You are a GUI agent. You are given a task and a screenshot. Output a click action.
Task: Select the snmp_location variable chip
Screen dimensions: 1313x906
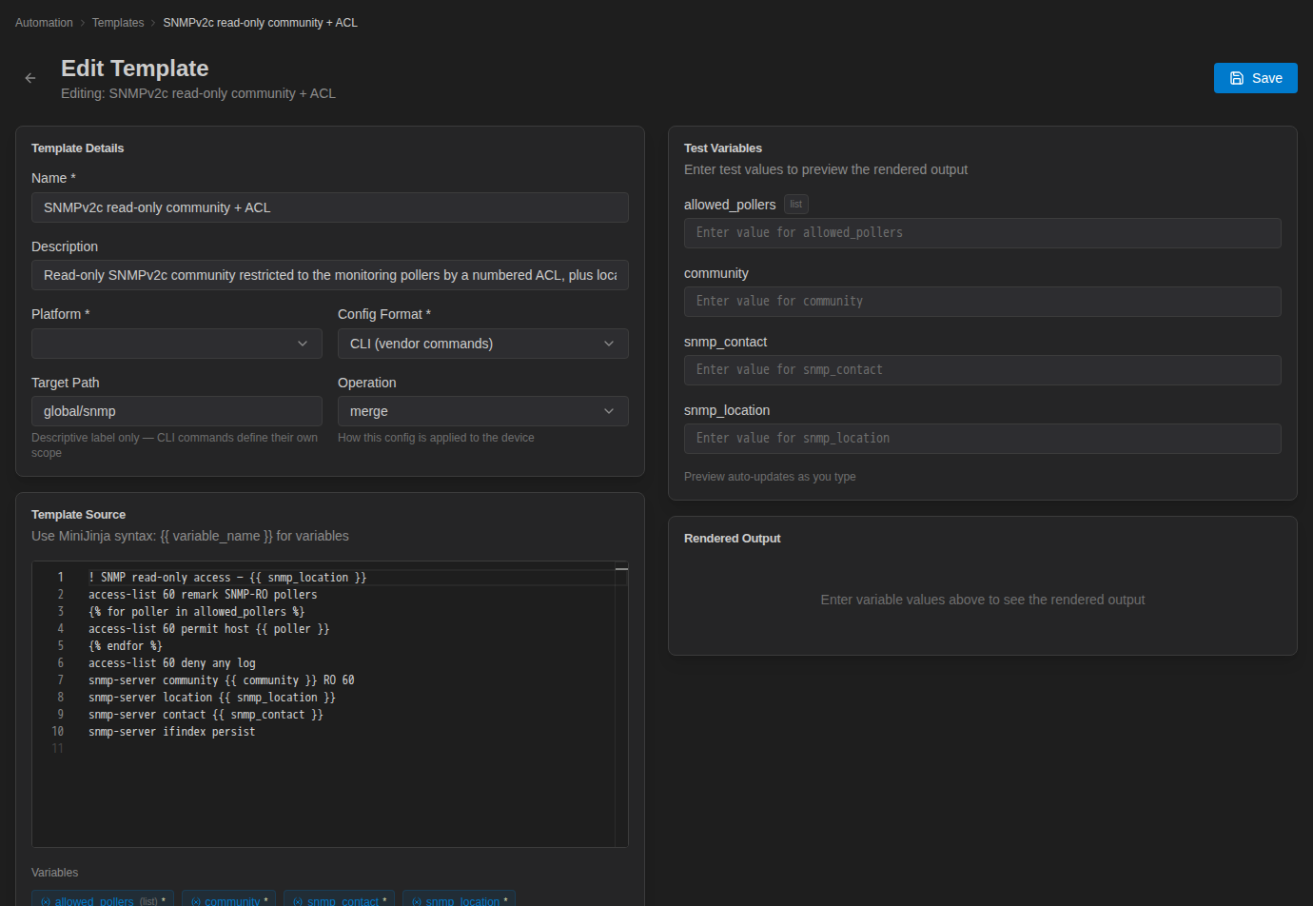tap(460, 900)
